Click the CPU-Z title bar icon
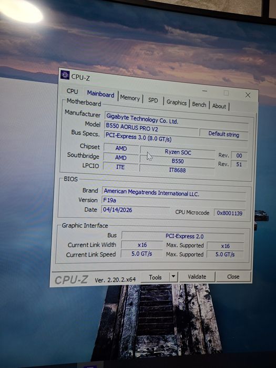The image size is (276, 368). click(x=65, y=75)
